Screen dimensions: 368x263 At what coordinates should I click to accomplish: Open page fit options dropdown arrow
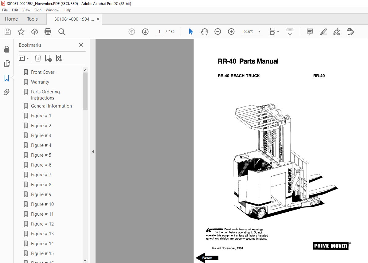[x=278, y=32]
